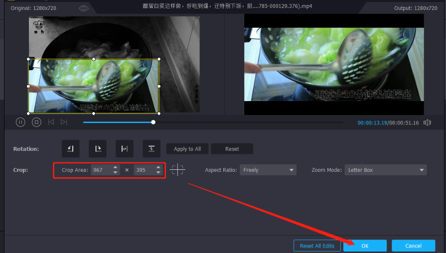Confirm the edits with OK
Screen dimensions: 446x253
click(365, 246)
